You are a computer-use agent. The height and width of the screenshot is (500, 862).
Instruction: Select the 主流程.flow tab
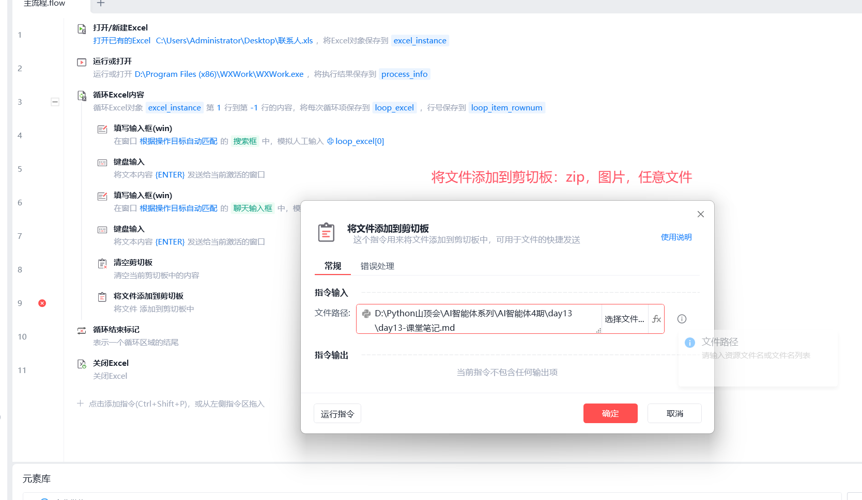tap(44, 4)
